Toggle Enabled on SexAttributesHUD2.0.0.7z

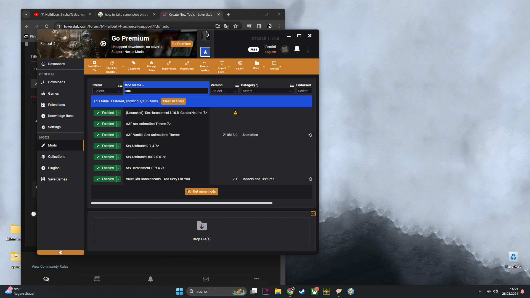(105, 157)
